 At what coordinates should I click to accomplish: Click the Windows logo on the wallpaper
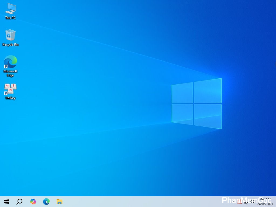click(196, 103)
